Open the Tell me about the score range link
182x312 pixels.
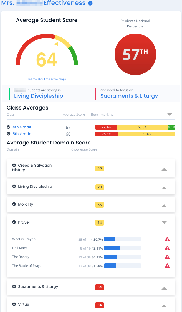pyautogui.click(x=47, y=79)
